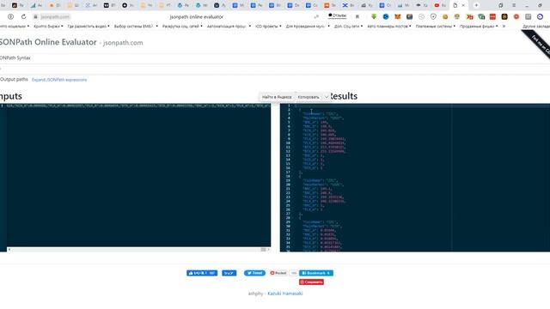
Task: Open the black square extension icon
Action: click(x=504, y=16)
